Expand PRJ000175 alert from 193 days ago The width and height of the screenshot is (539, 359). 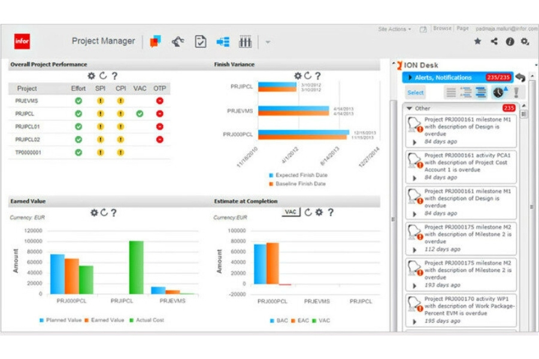(x=414, y=285)
